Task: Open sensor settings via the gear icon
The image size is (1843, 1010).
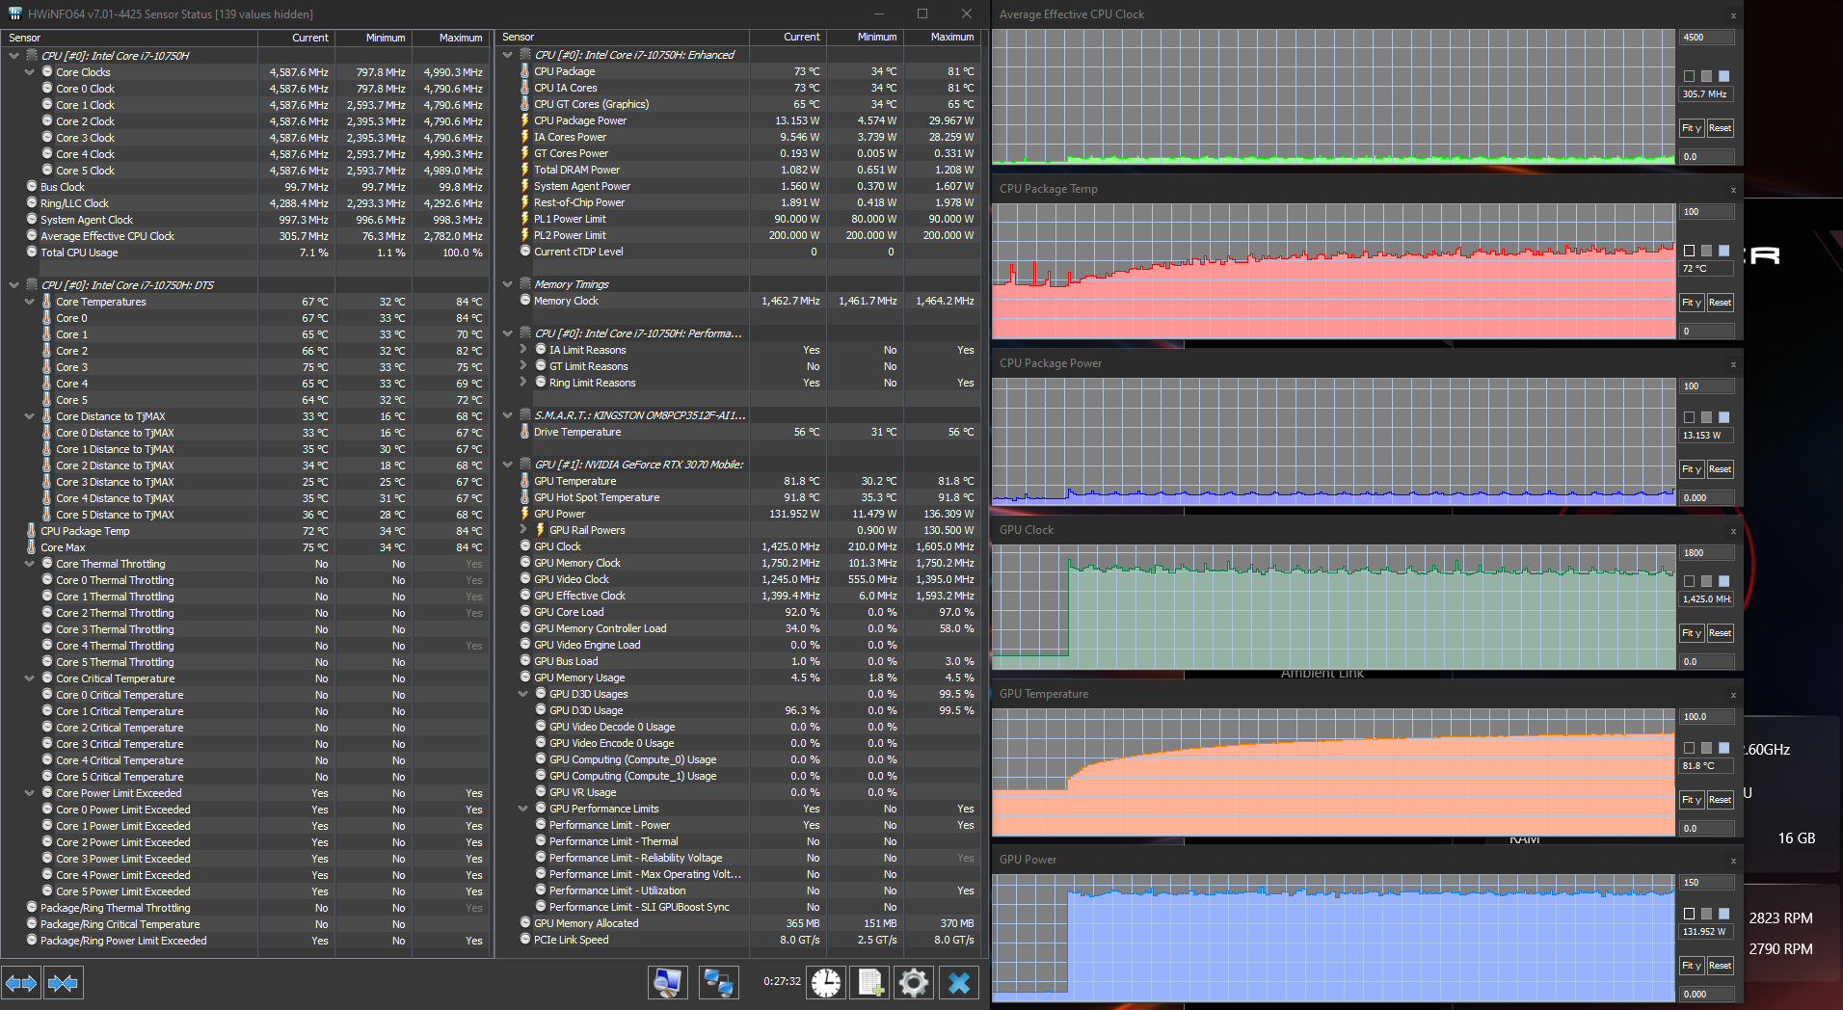Action: 913,982
